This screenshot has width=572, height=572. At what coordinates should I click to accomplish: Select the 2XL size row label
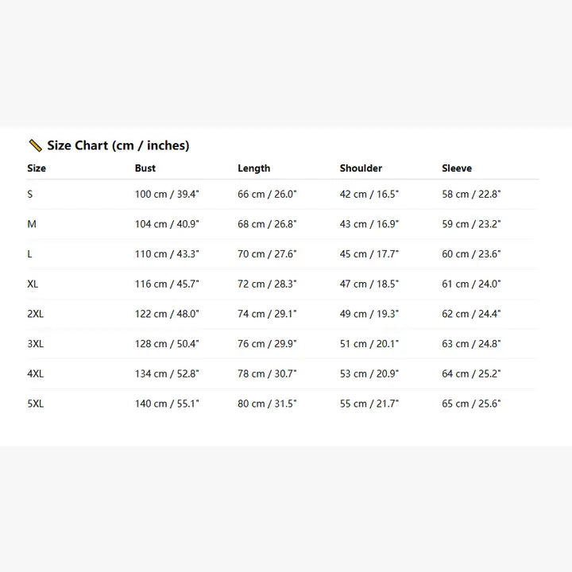pos(36,314)
